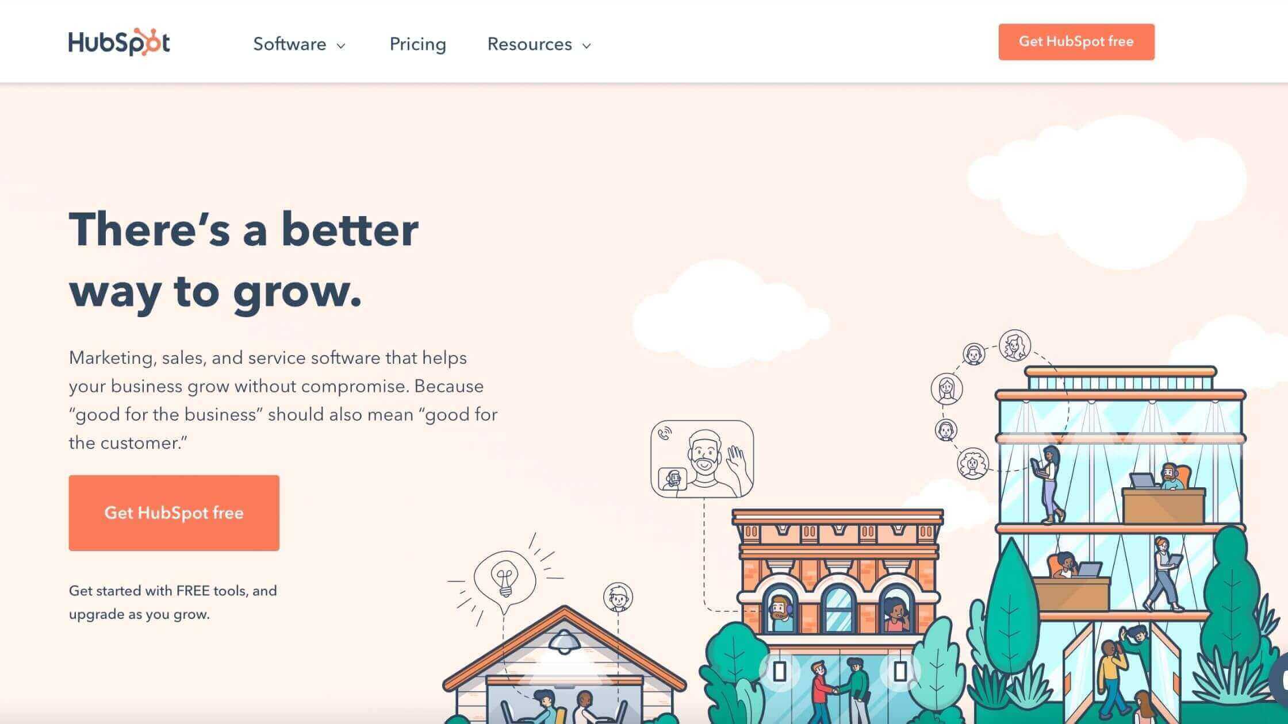
Task: Click the top woman avatar circle above glass building
Action: point(1014,345)
